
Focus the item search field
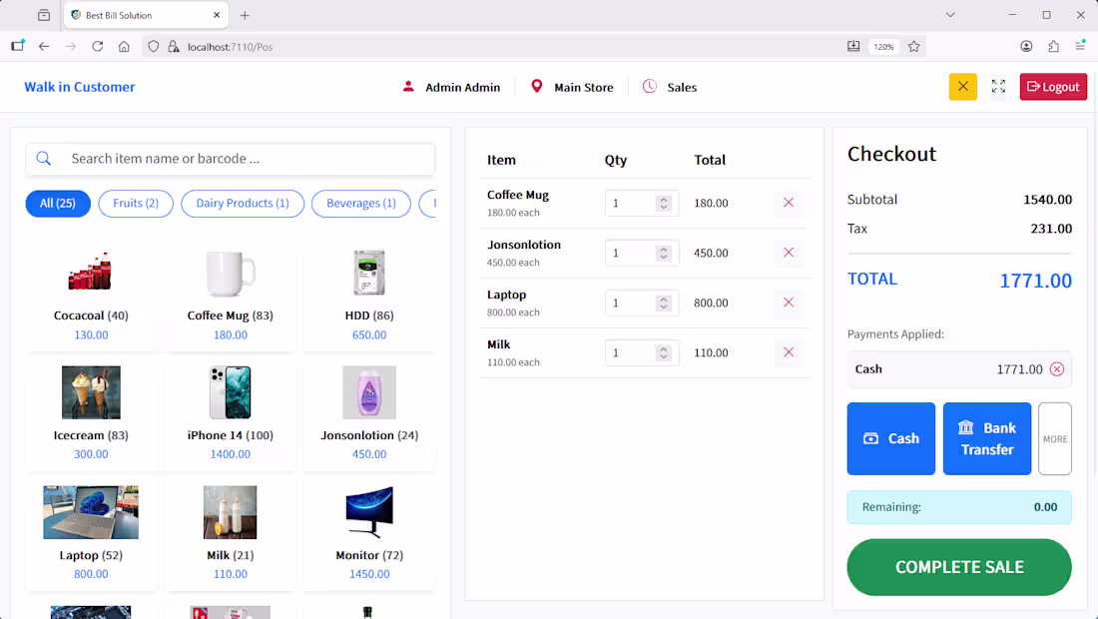pos(231,159)
